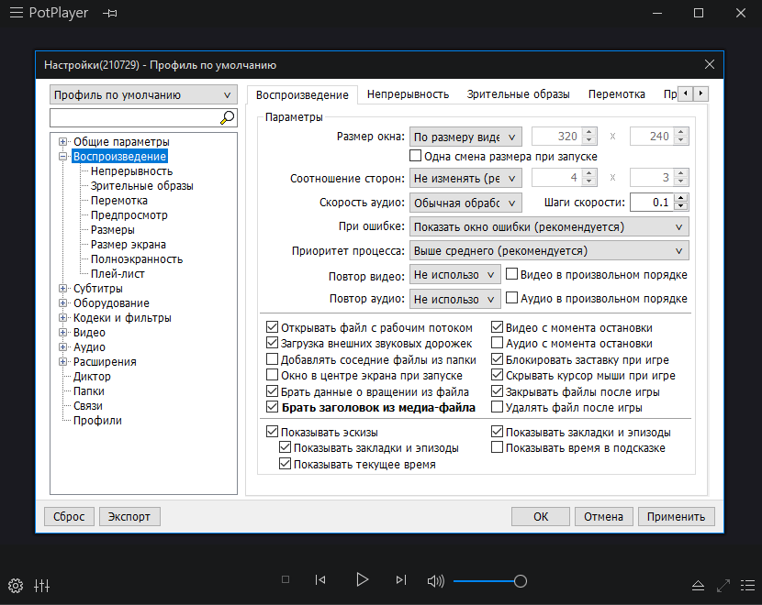Enable Удалять файл после игры

497,407
